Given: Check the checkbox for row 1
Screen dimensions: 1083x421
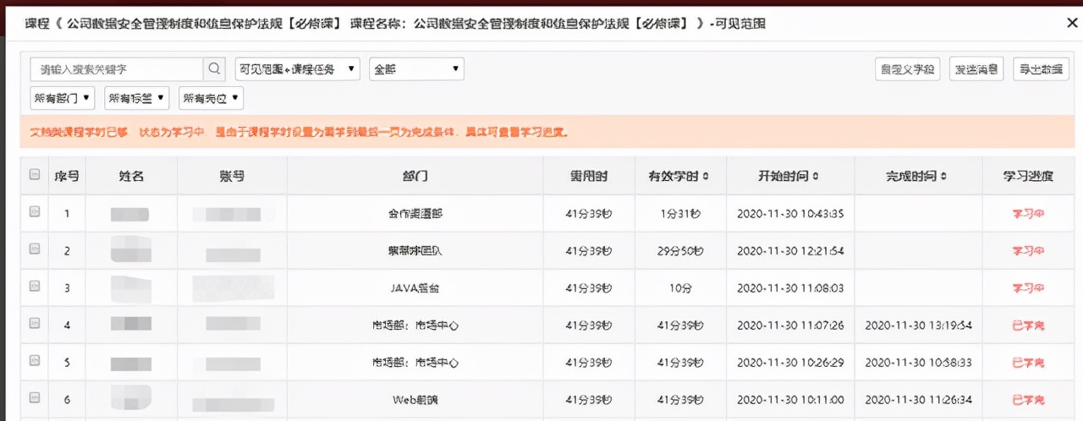Looking at the screenshot, I should 35,212.
